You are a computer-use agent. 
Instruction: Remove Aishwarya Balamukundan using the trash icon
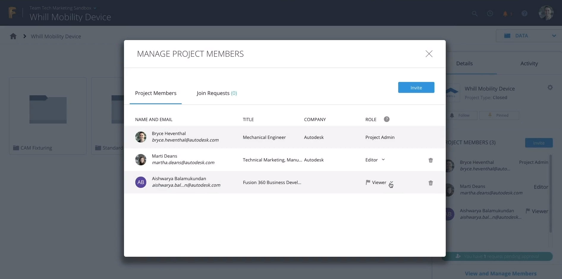431,183
